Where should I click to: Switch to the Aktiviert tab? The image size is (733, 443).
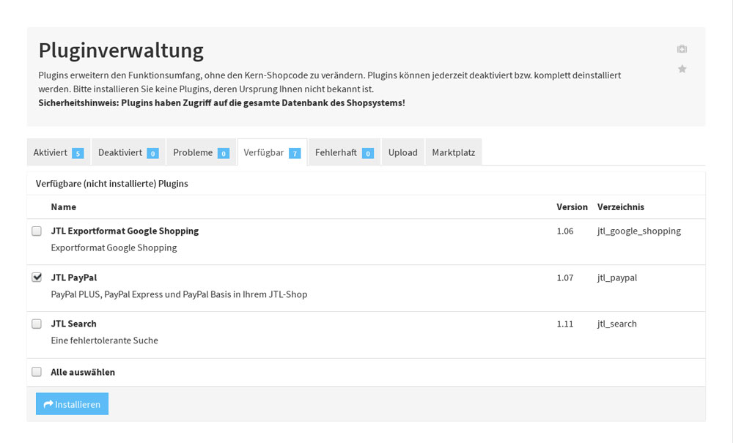[51, 152]
